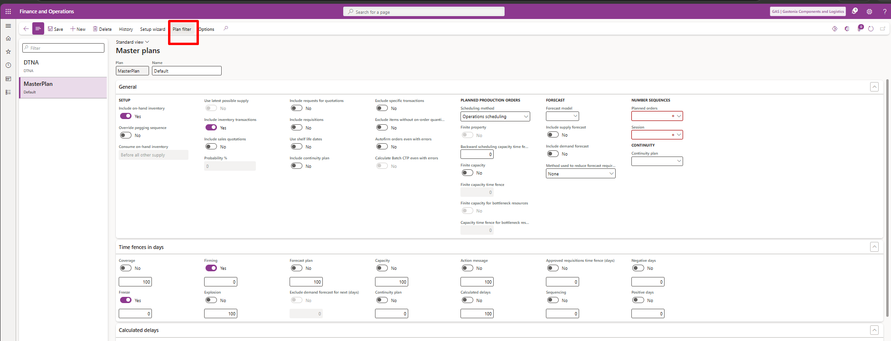The width and height of the screenshot is (891, 341).
Task: Click the Filter box in list pane
Action: [63, 48]
